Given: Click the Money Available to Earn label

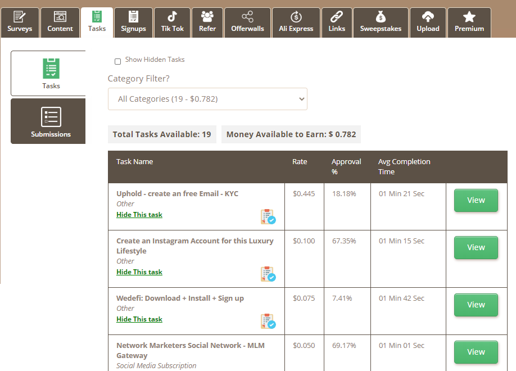Looking at the screenshot, I should pyautogui.click(x=291, y=134).
